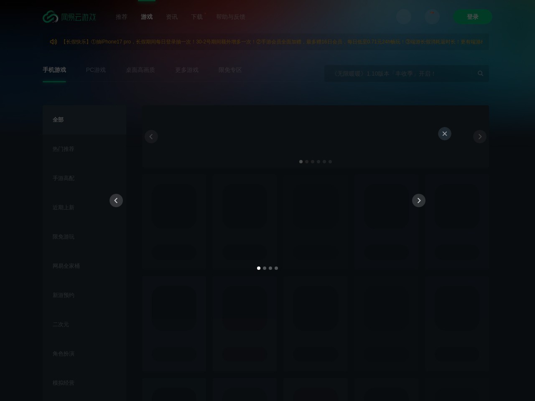Switch to the PC游戏 tab
The height and width of the screenshot is (401, 535).
pos(96,70)
